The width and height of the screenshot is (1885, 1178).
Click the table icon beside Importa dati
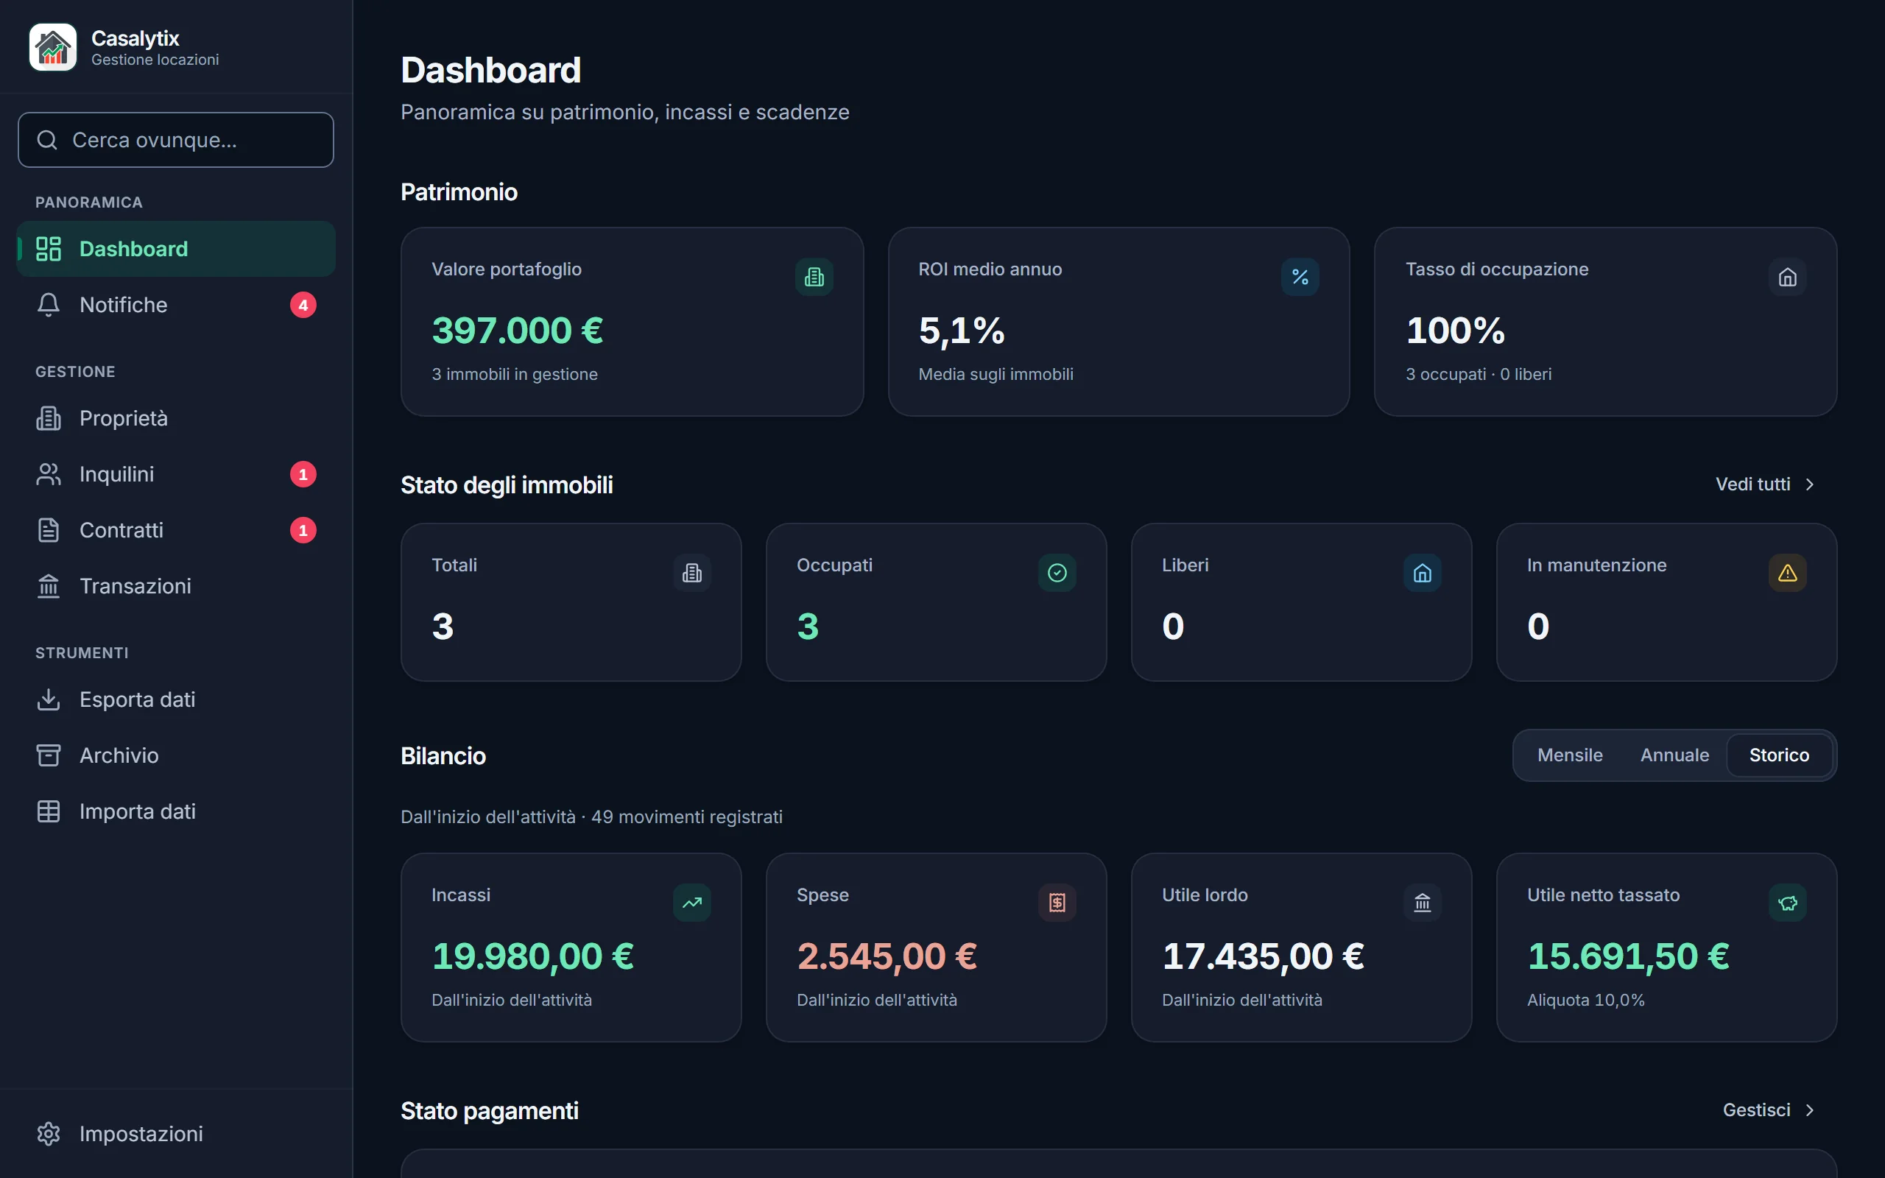(x=49, y=811)
